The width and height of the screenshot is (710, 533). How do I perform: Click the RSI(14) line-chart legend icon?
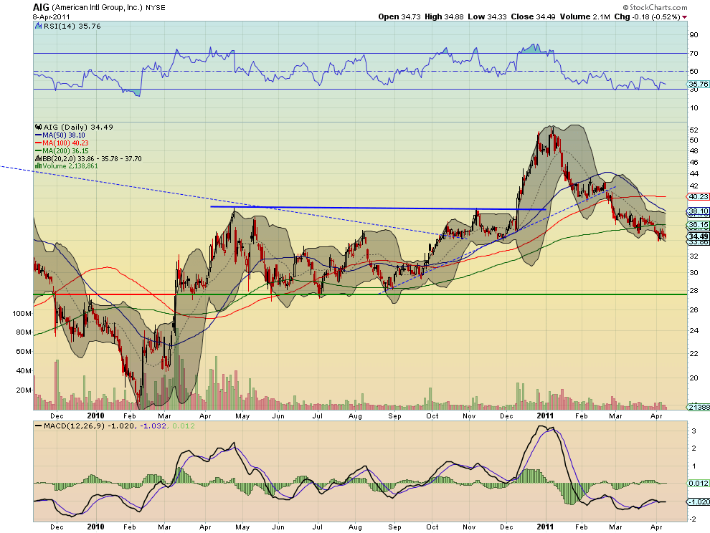[39, 27]
